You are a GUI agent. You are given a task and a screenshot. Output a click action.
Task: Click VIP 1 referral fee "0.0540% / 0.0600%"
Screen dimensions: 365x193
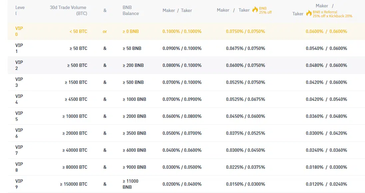(326, 48)
